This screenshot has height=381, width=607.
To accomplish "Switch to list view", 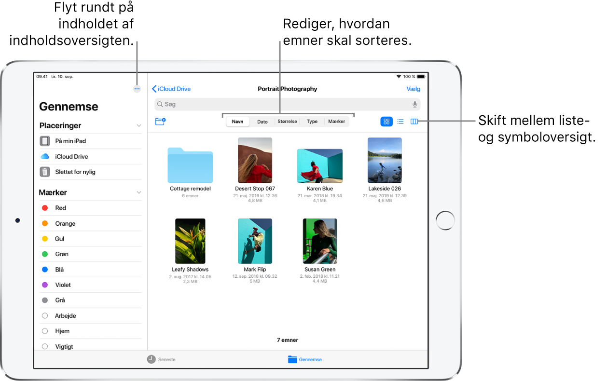I will (400, 122).
